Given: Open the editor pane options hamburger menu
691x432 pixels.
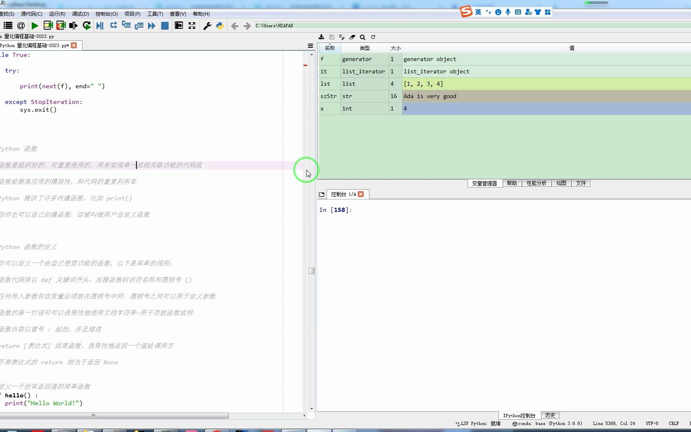Looking at the screenshot, I should [310, 46].
